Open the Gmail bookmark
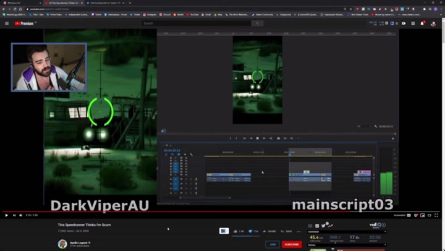 (206, 14)
